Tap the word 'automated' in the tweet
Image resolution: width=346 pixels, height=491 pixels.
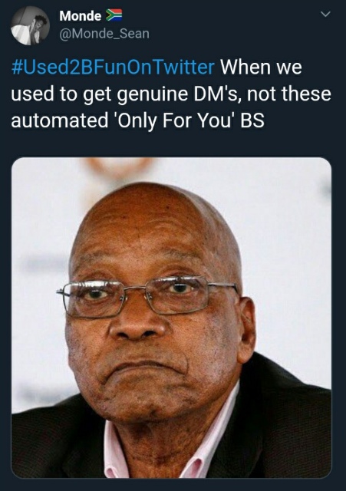pos(60,121)
